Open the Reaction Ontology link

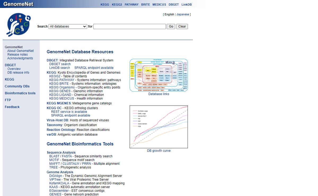click(61, 130)
